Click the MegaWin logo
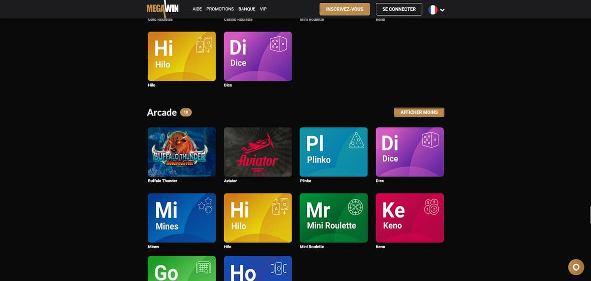The width and height of the screenshot is (591, 281). [x=163, y=9]
